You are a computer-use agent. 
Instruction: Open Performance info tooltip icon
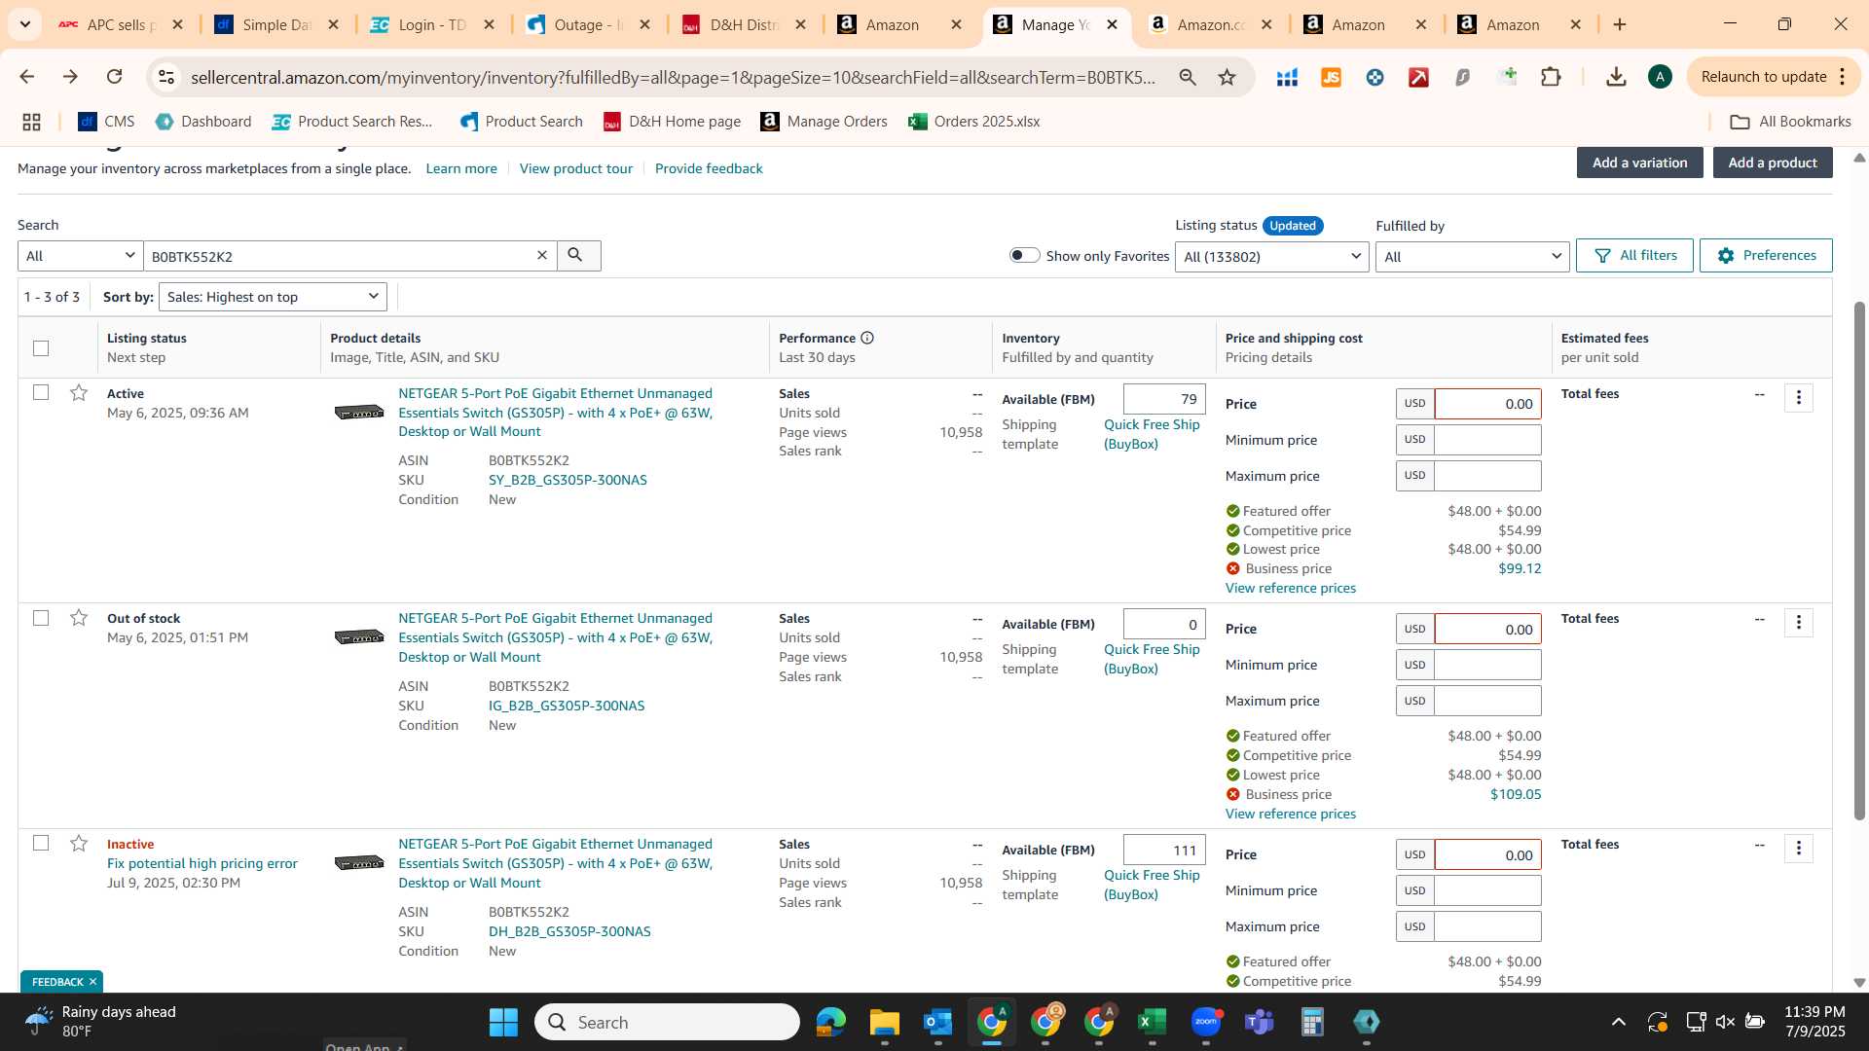[867, 338]
